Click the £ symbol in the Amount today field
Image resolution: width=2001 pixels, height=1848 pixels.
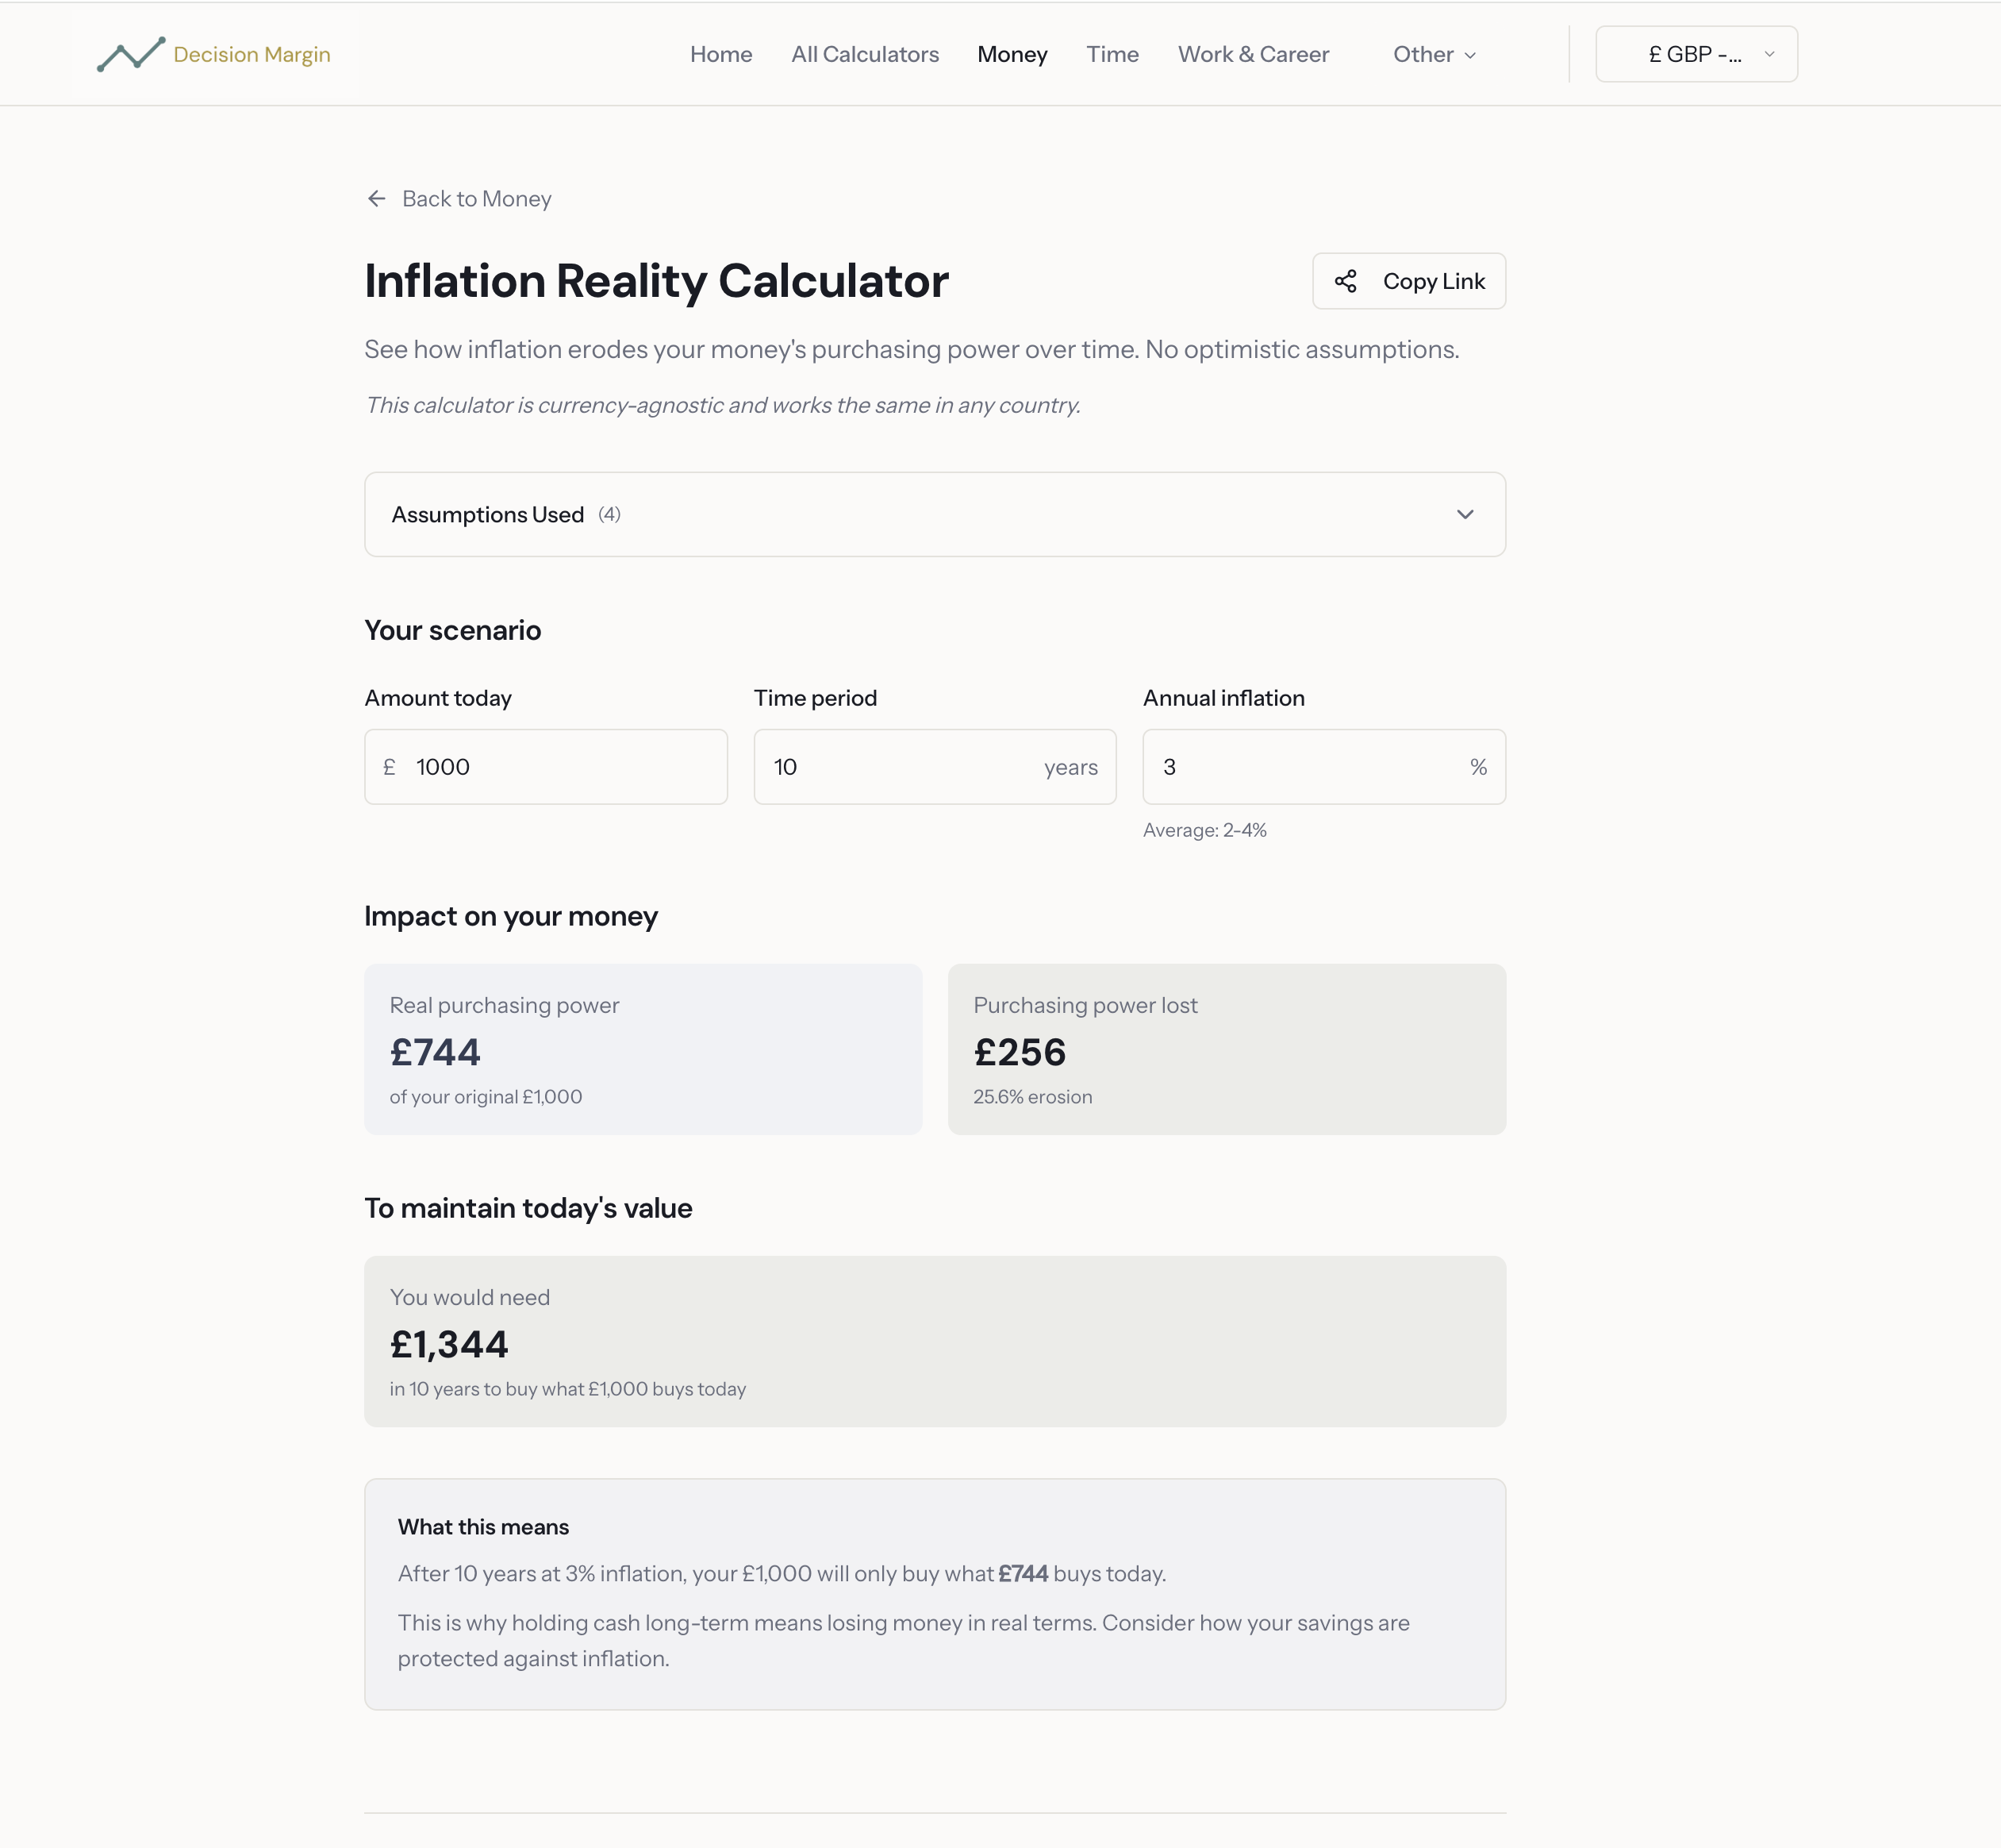pyautogui.click(x=391, y=766)
